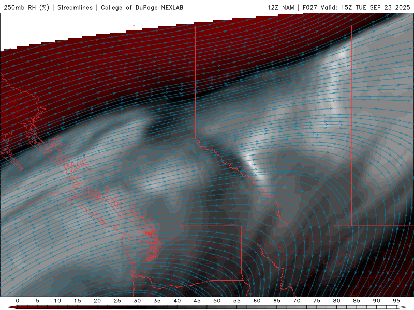Click the colorbar label "40"
The image size is (414, 310).
[177, 301]
